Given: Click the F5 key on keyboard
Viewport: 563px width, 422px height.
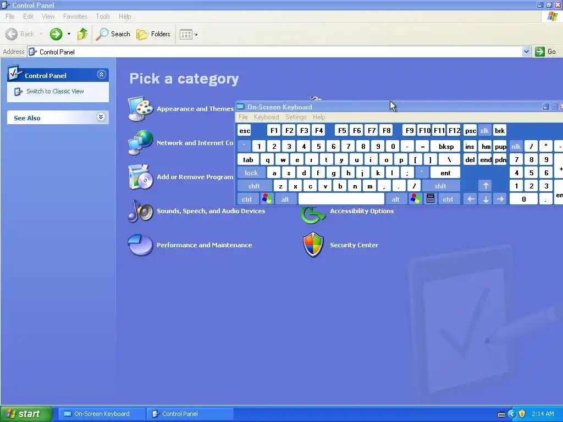Looking at the screenshot, I should point(342,130).
